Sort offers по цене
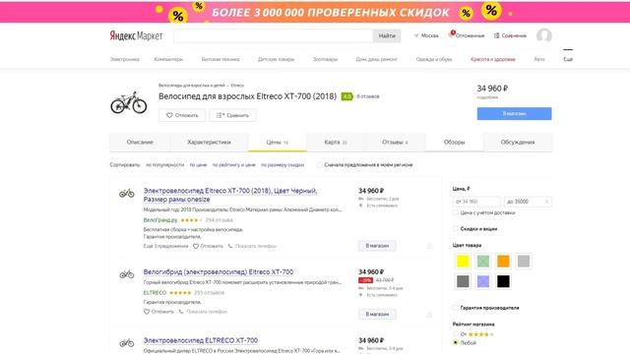Image resolution: width=630 pixels, height=354 pixels. [x=198, y=164]
